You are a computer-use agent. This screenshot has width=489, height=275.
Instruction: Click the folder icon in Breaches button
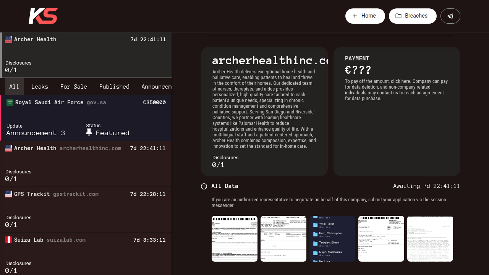[x=398, y=16]
